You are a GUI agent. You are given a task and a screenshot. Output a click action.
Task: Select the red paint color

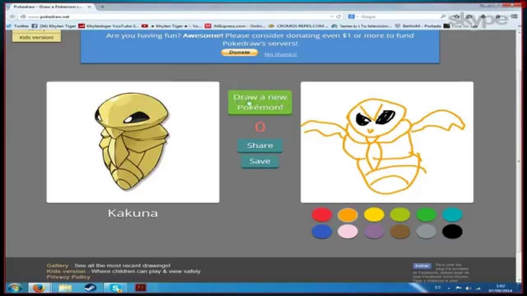pyautogui.click(x=322, y=215)
